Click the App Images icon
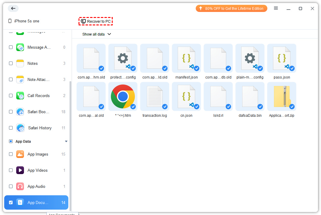321x215 pixels. pos(20,154)
